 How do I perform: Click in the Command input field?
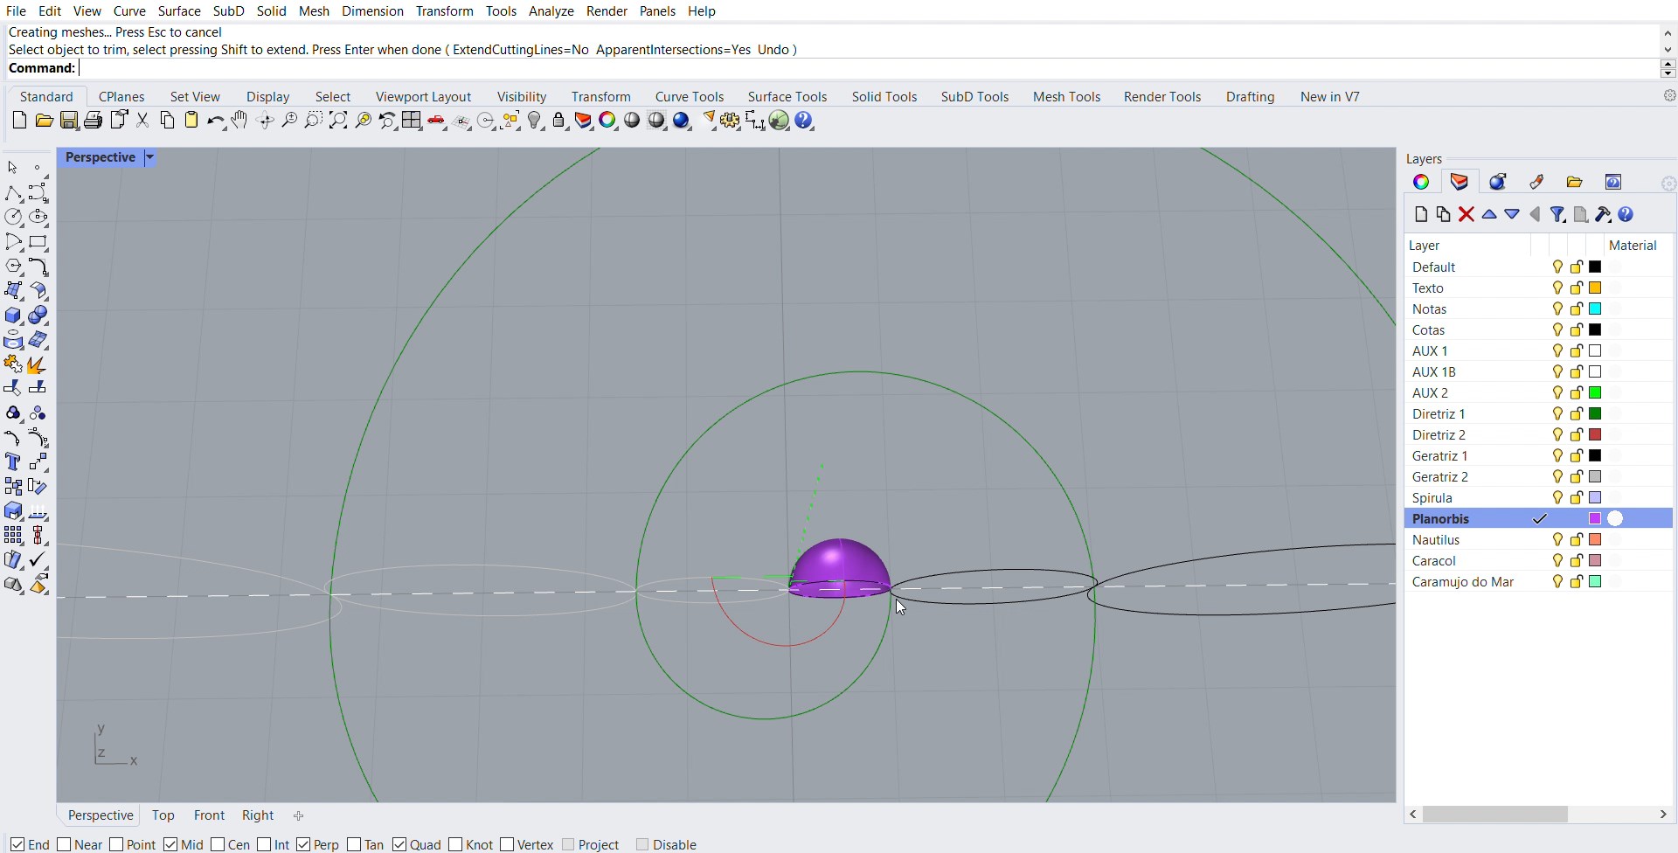(868, 68)
